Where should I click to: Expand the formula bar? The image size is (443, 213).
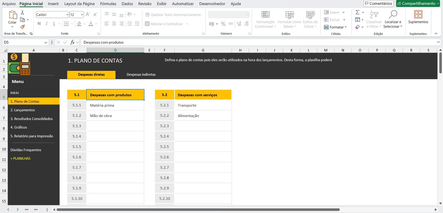pos(438,42)
